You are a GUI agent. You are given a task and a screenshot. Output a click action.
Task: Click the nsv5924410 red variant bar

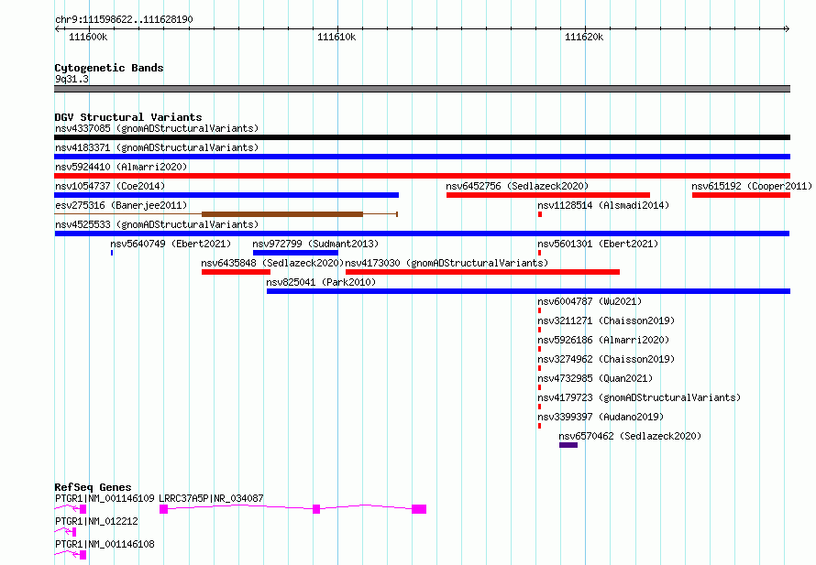coord(422,176)
